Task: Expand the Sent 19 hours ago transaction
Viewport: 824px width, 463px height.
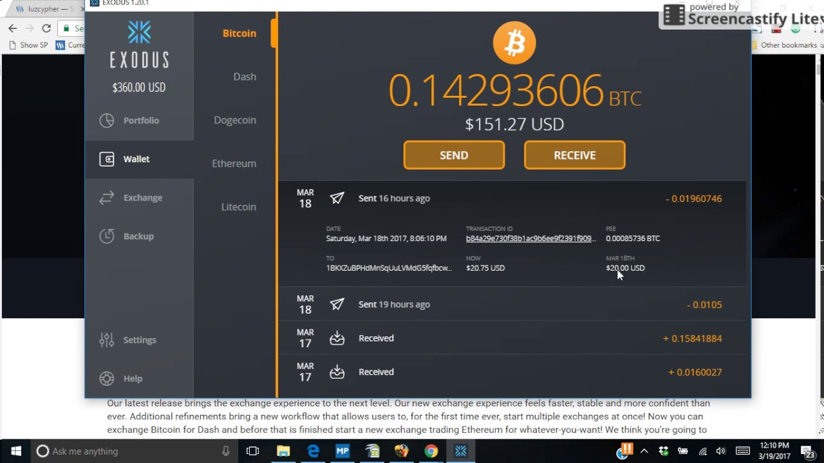Action: pos(512,304)
